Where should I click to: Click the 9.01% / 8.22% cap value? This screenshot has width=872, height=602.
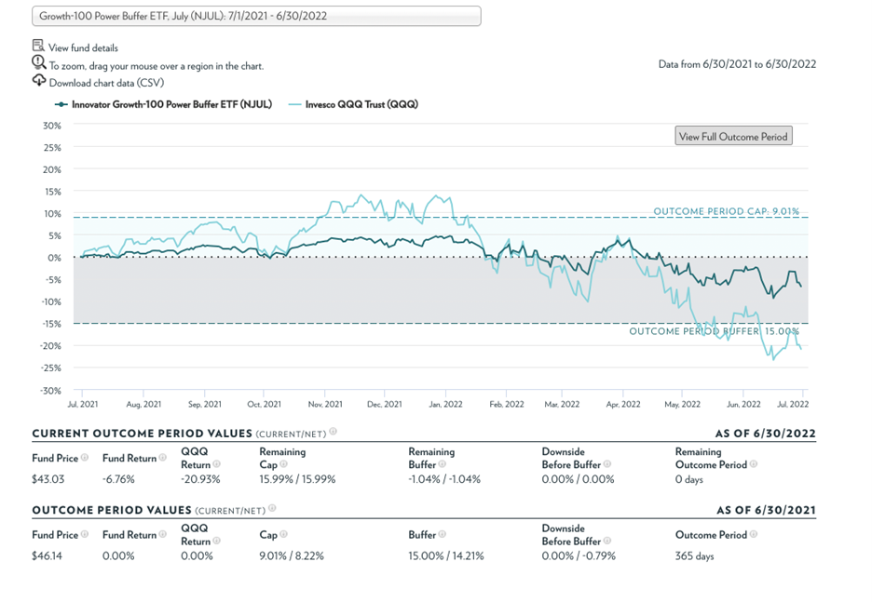point(292,555)
